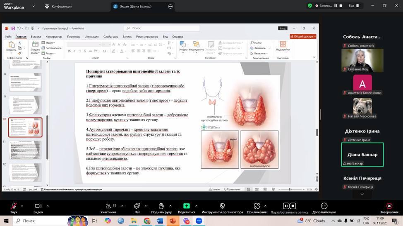Open the Чат chat panel
This screenshot has width=403, height=226.
click(137, 206)
